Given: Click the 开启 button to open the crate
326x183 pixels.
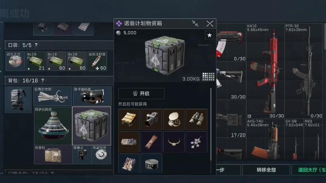Looking at the screenshot, I should tap(141, 94).
